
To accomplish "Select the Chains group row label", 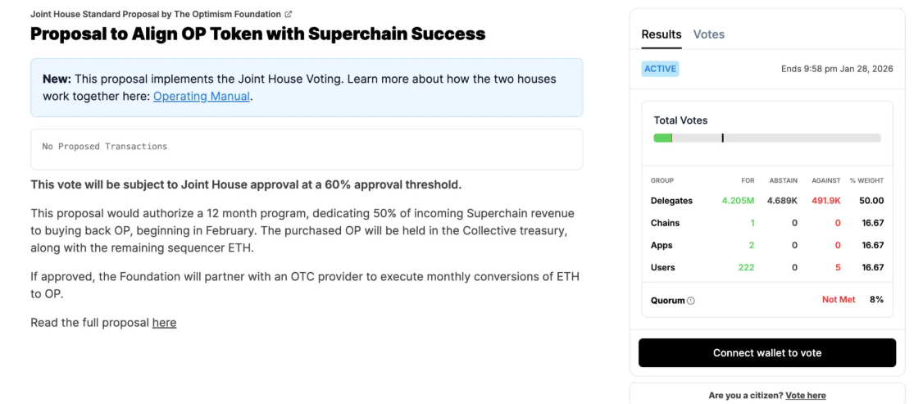I will pyautogui.click(x=665, y=223).
